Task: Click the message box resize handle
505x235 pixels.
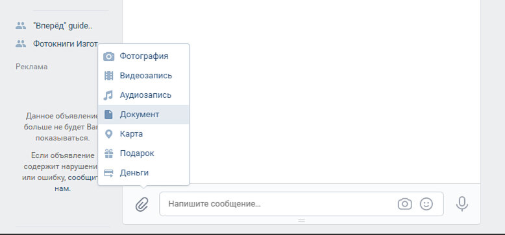Action: pos(301,221)
